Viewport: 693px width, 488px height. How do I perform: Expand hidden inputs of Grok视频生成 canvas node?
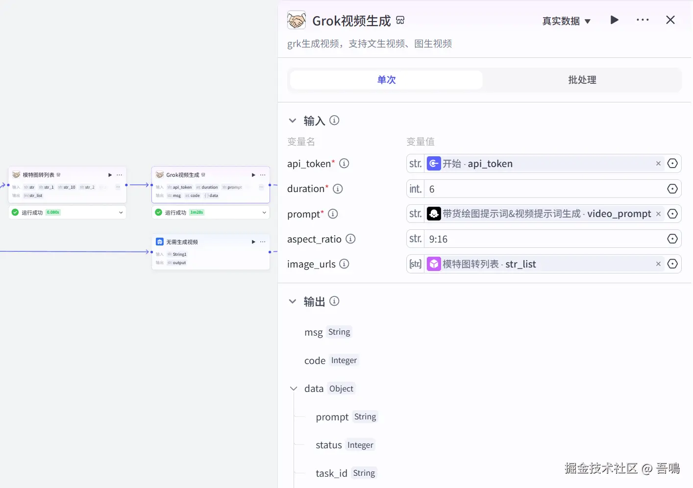pos(261,187)
